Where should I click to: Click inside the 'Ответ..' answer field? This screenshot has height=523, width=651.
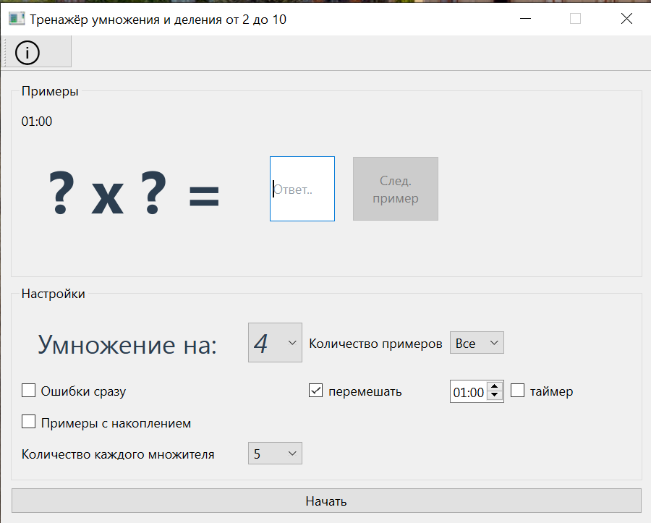pyautogui.click(x=302, y=188)
